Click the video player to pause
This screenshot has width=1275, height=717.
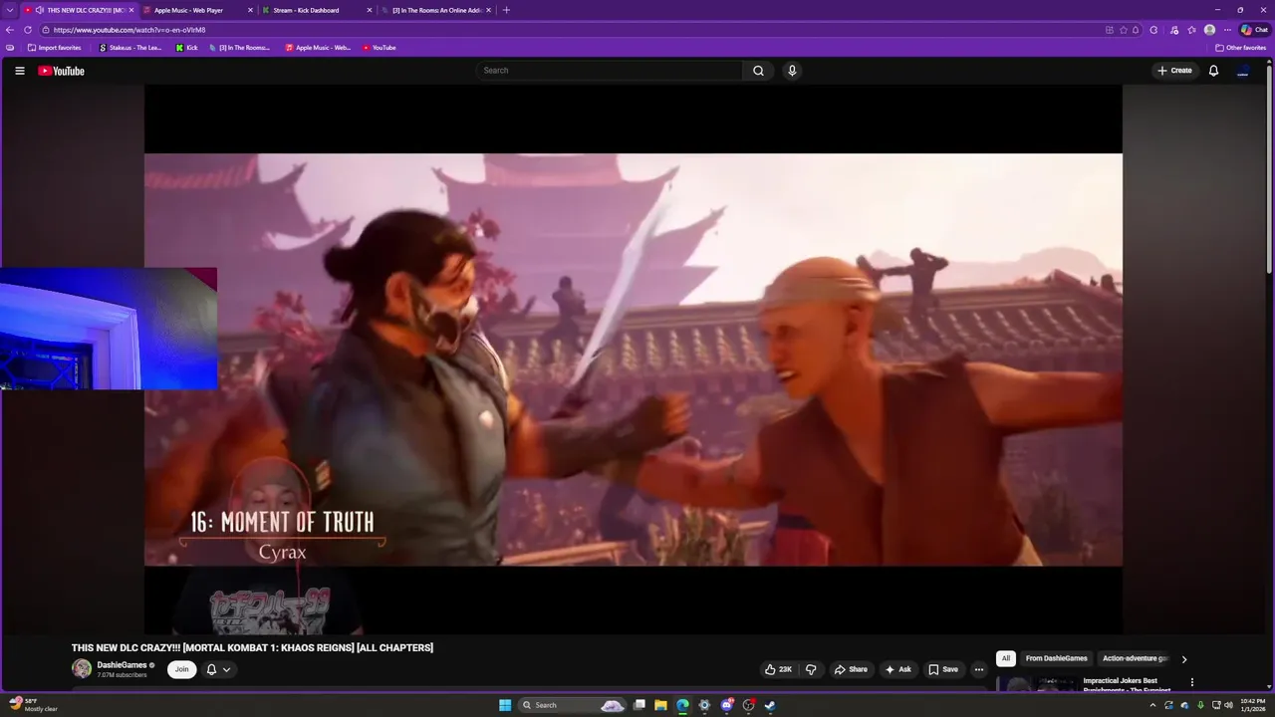point(634,358)
